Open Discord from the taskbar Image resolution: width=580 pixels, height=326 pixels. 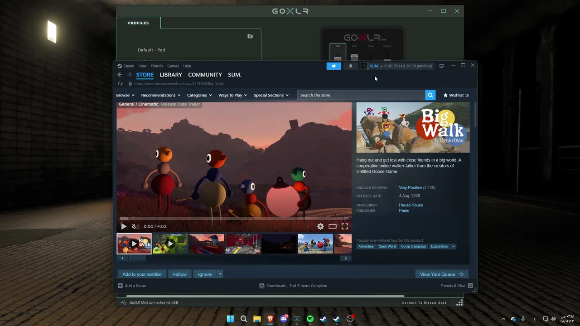tap(284, 319)
